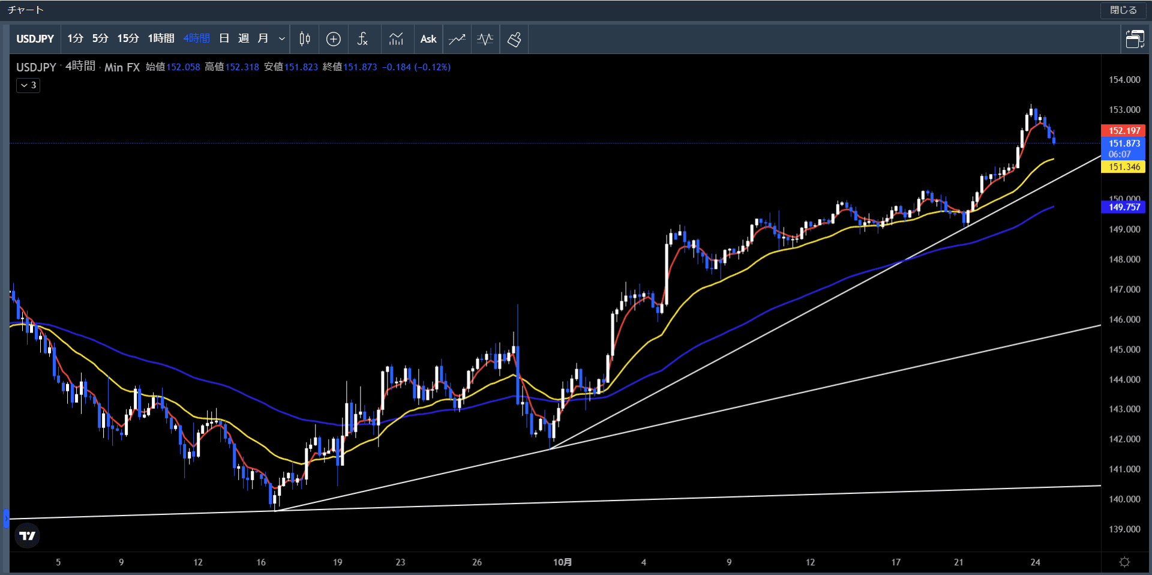
Task: Switch to the monthly 月 timeframe
Action: (263, 38)
